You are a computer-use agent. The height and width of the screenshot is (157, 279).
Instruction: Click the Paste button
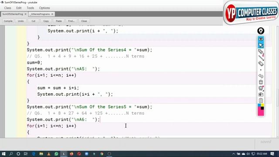pos(59,21)
